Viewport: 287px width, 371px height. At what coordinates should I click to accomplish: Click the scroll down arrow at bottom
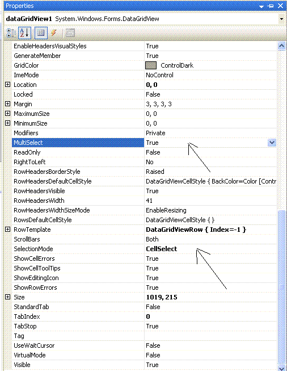point(281,368)
